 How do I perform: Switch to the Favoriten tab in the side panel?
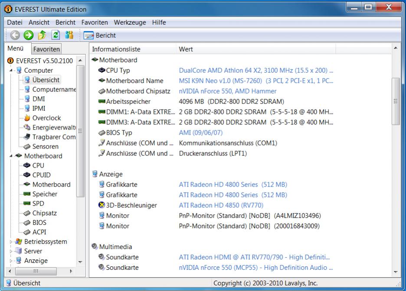point(46,49)
